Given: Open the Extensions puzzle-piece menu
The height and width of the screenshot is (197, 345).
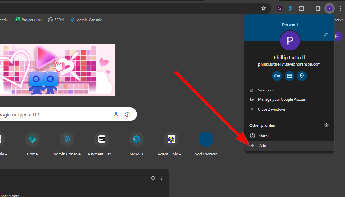Looking at the screenshot, I should tap(302, 8).
